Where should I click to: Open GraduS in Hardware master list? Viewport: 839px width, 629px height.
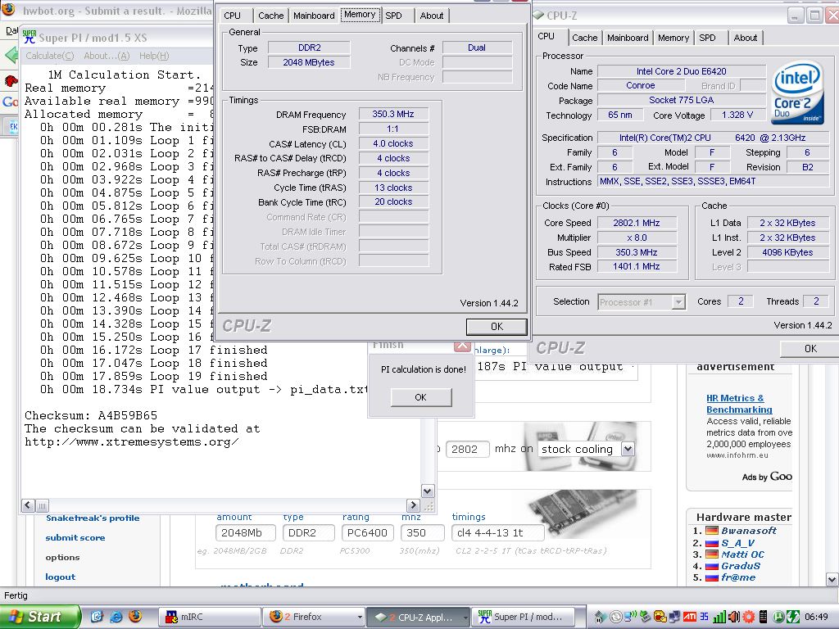pos(741,566)
